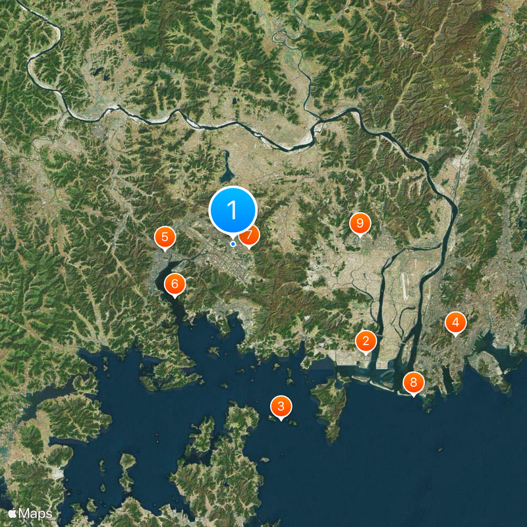Choose the orange pin labeled 5
Image resolution: width=527 pixels, height=527 pixels.
(165, 237)
